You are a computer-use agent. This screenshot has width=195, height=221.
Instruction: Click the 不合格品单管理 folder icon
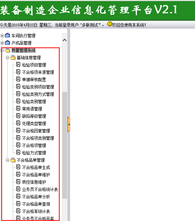pos(13,160)
